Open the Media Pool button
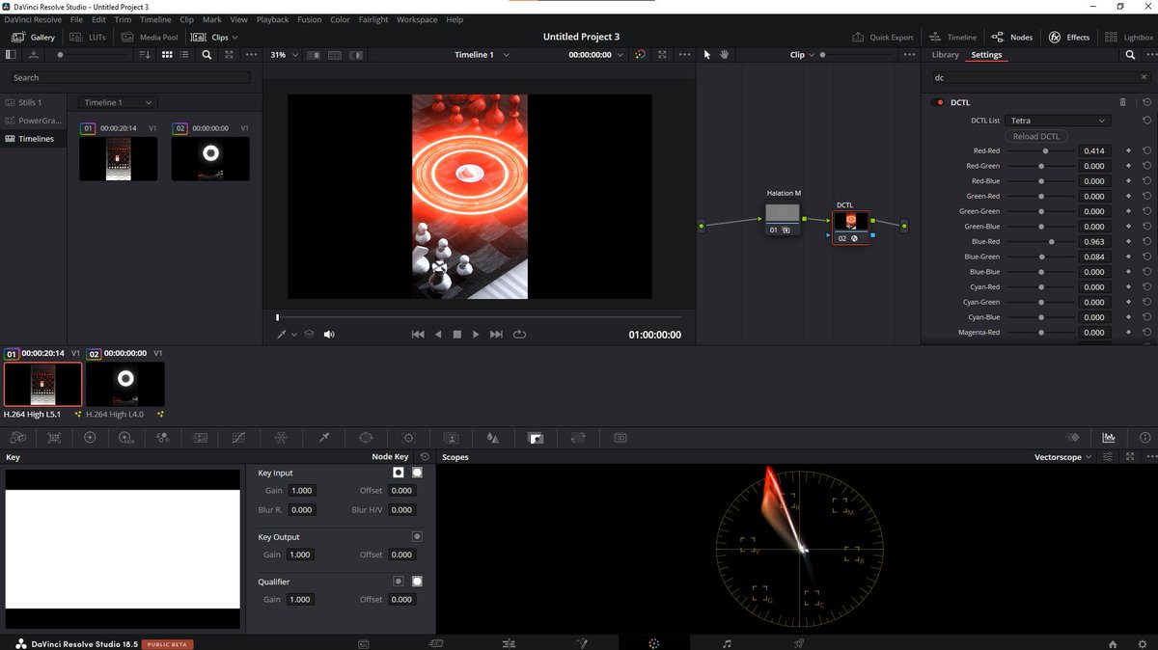 click(150, 38)
